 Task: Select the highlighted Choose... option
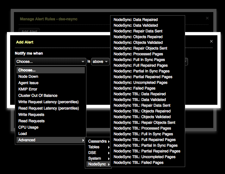click(51, 70)
